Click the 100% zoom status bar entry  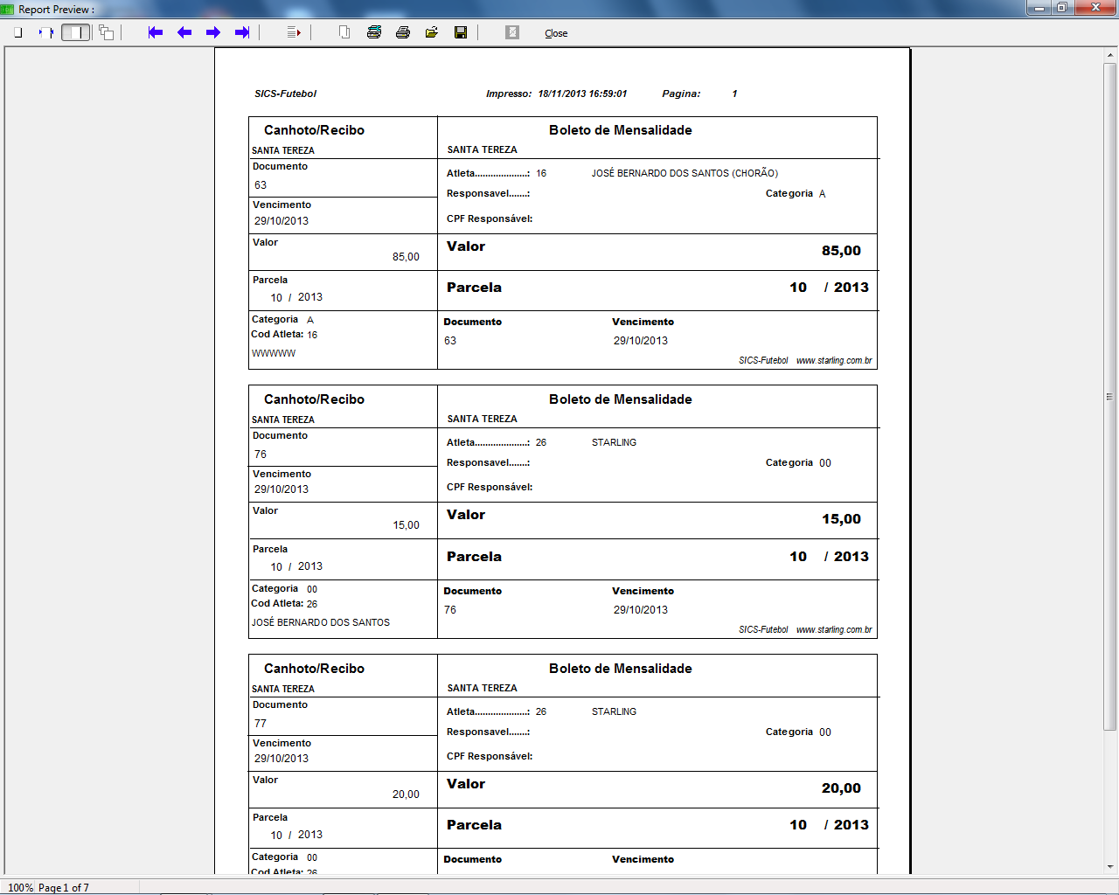point(21,888)
